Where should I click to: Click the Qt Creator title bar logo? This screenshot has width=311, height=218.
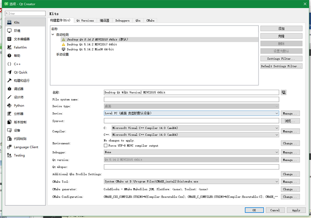(x=6, y=4)
